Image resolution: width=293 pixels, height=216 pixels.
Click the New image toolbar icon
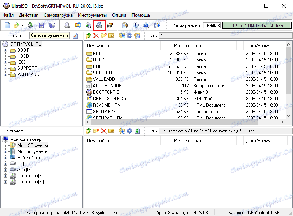tap(8, 25)
